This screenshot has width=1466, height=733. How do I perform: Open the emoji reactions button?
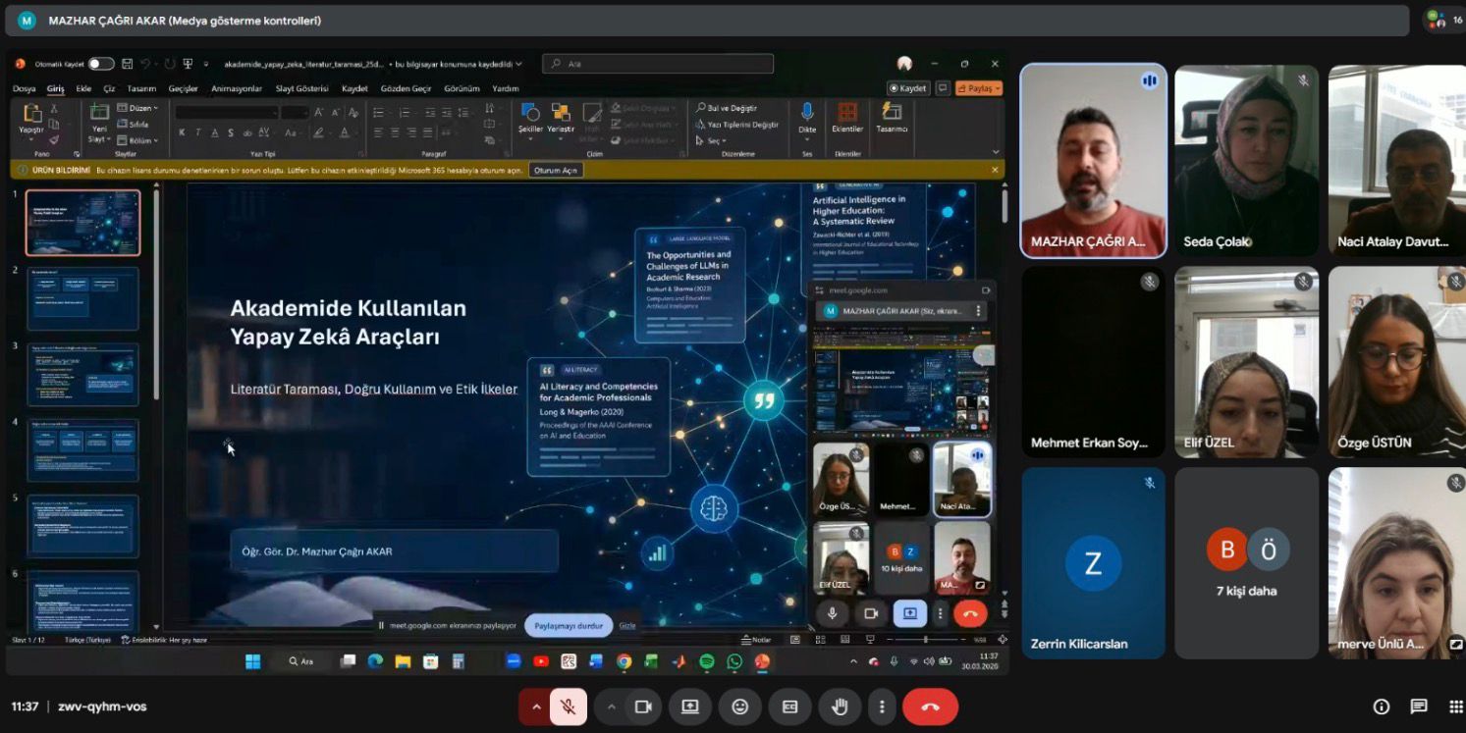pos(739,707)
